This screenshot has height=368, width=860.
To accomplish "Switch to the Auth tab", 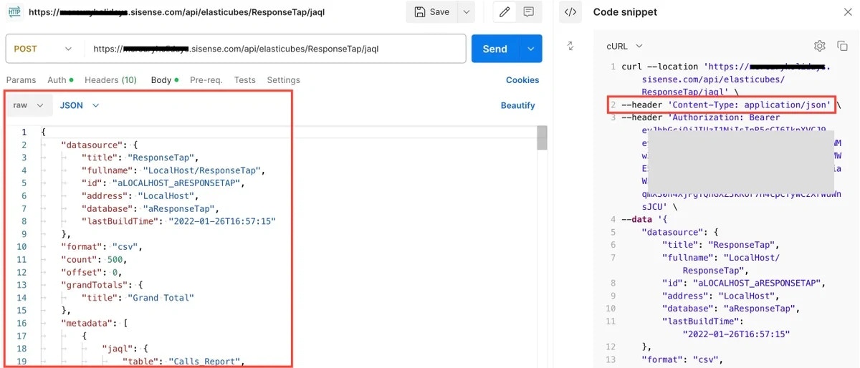I will [x=60, y=80].
